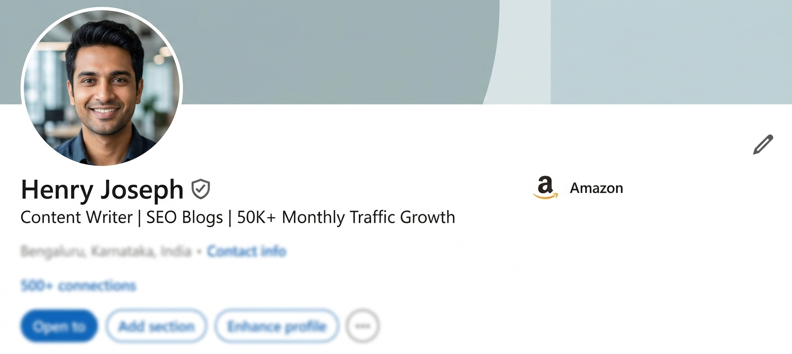Open the Contact info link
This screenshot has width=792, height=354.
(246, 252)
